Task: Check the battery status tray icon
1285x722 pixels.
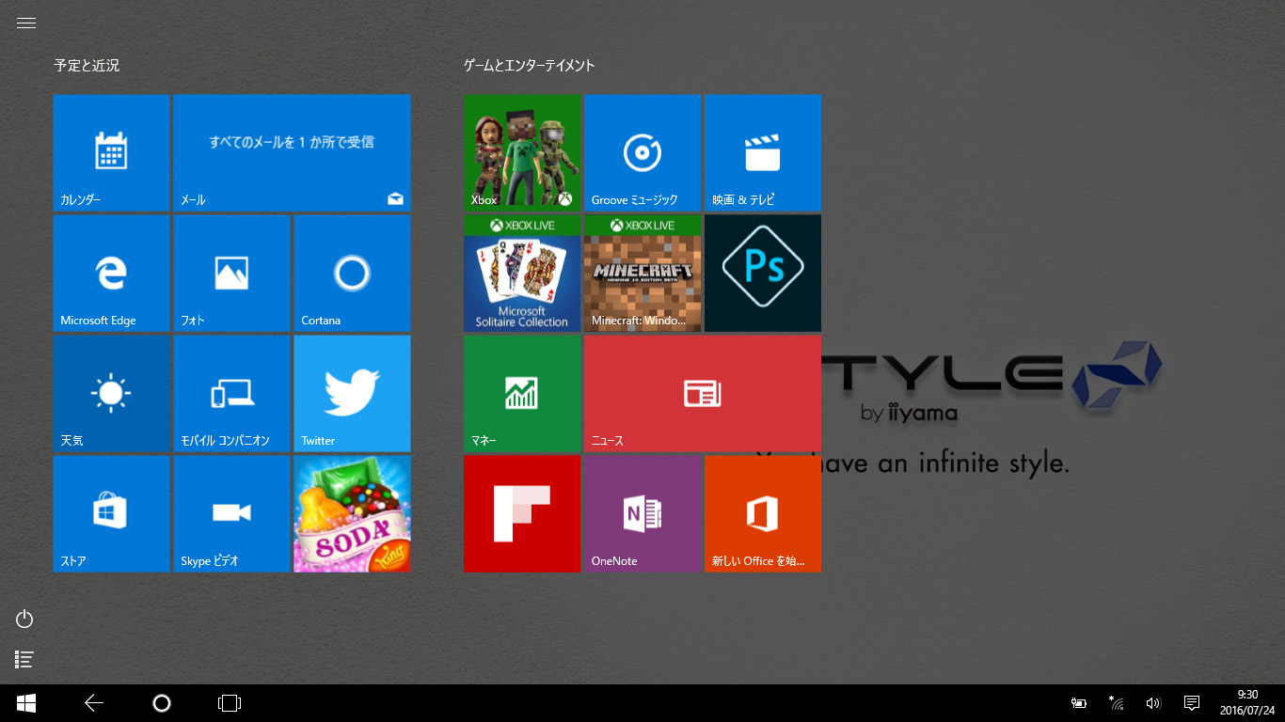Action: [x=1079, y=703]
